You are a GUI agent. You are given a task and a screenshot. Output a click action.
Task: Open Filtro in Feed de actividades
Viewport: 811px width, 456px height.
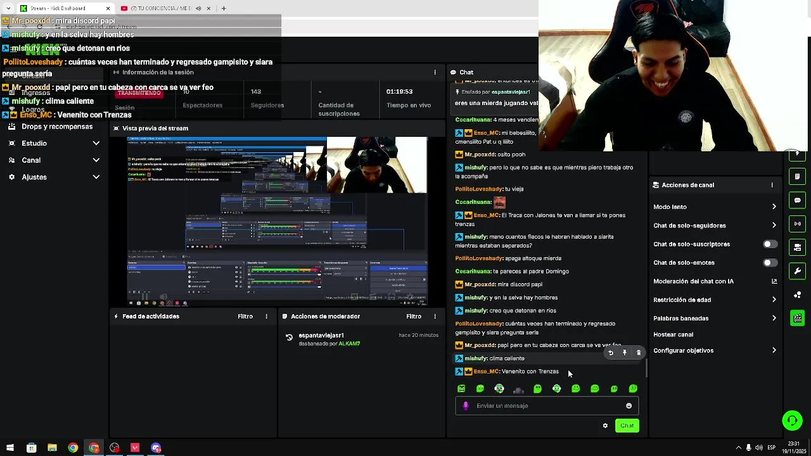tap(245, 316)
